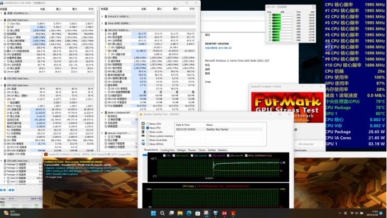Toggle INTEL SSDPEKNU512GZ graph checkbox
Image resolution: width=387 pixels, height=218 pixels.
[246, 156]
